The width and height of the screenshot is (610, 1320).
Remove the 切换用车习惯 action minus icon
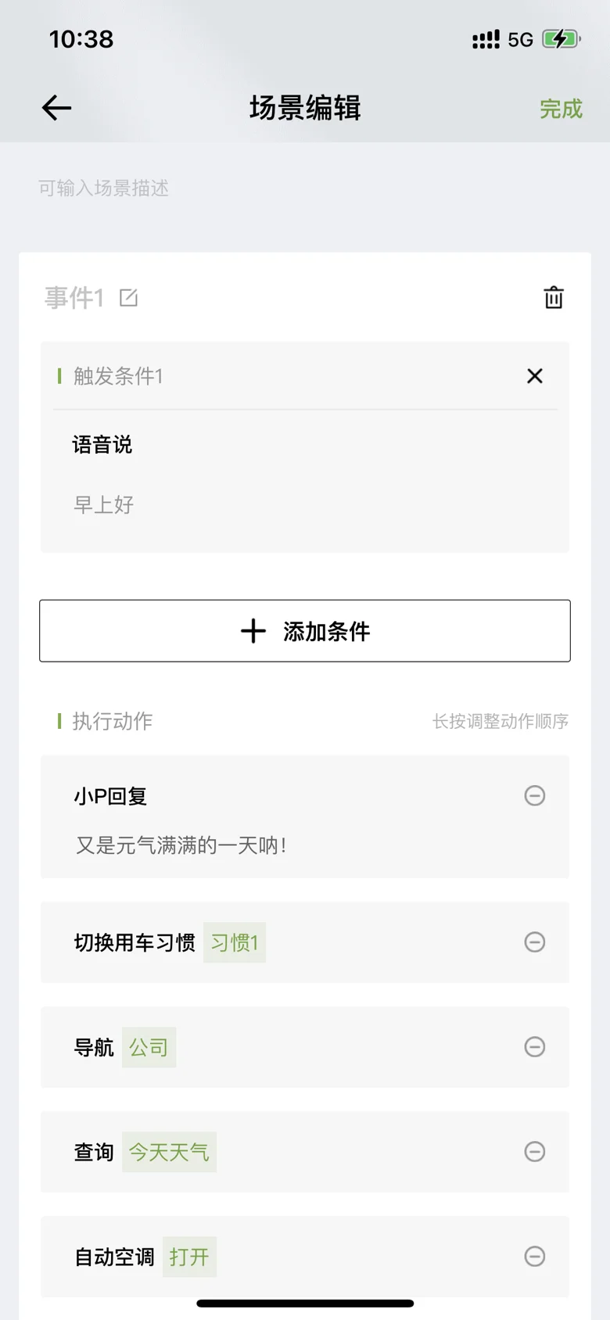tap(535, 942)
